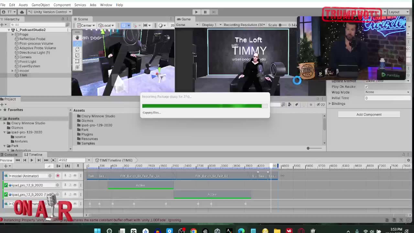Open model Animator track options menu
The width and height of the screenshot is (414, 233).
(x=81, y=176)
